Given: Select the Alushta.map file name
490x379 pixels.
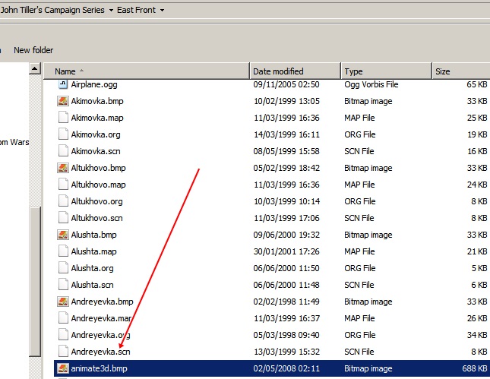Looking at the screenshot, I should click(x=93, y=251).
